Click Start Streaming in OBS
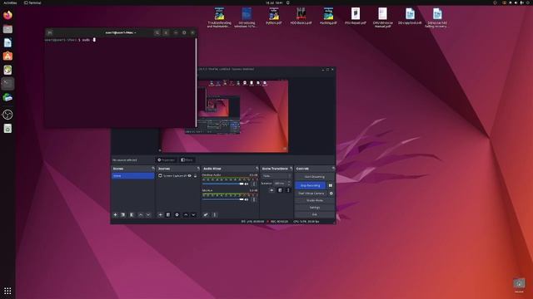 pyautogui.click(x=315, y=177)
